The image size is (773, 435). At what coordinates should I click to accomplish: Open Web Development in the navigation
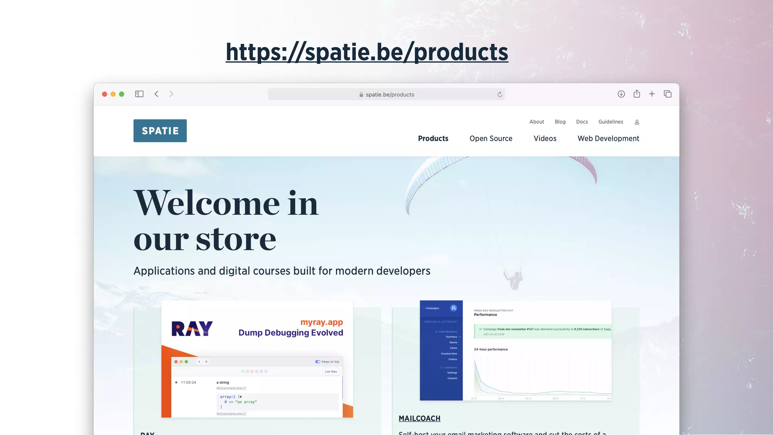608,139
